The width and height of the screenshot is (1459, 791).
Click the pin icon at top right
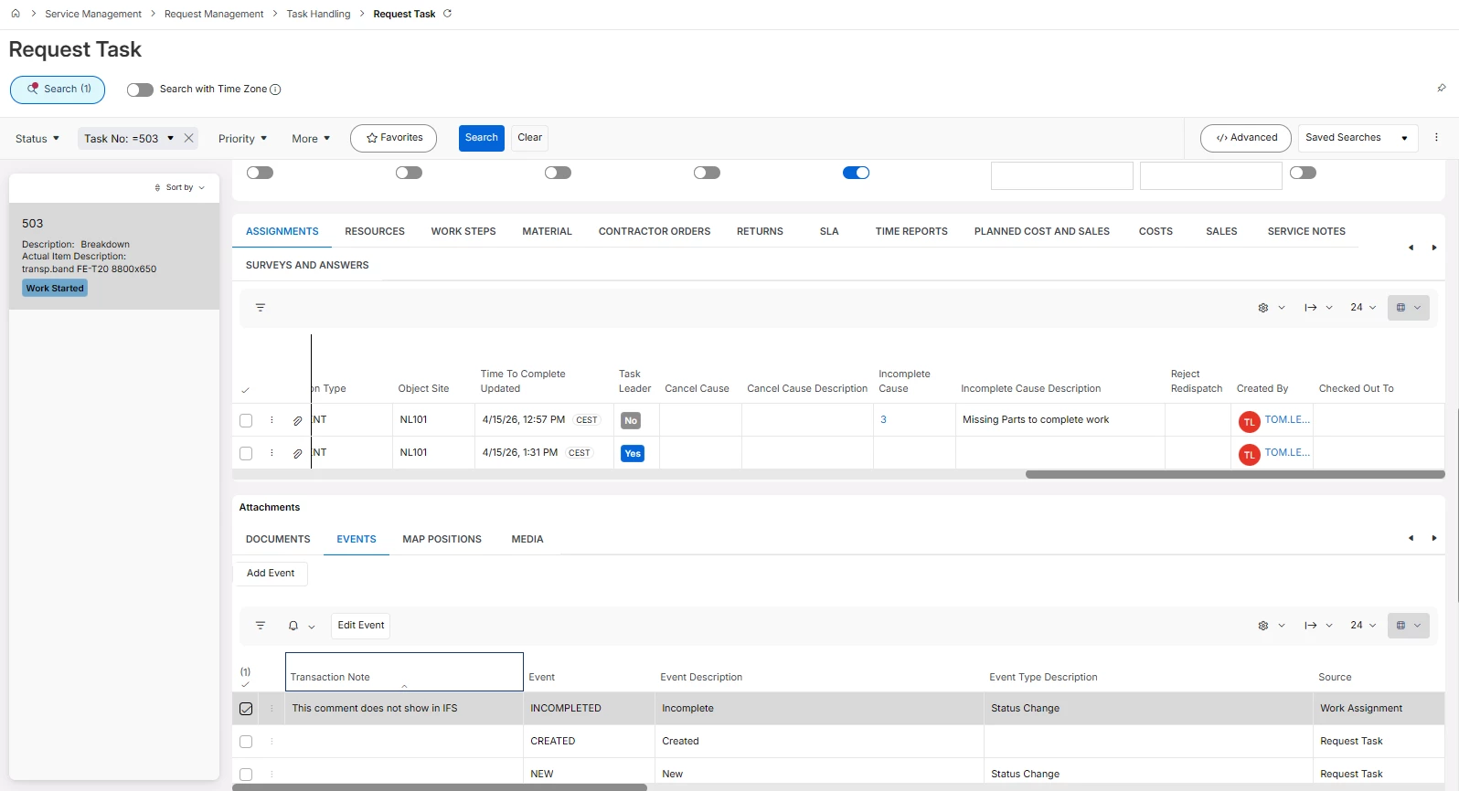1442,89
